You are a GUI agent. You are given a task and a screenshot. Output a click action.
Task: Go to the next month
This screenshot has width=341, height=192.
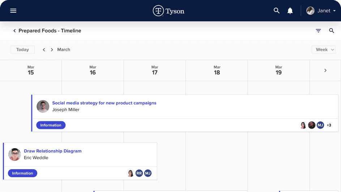(x=52, y=50)
